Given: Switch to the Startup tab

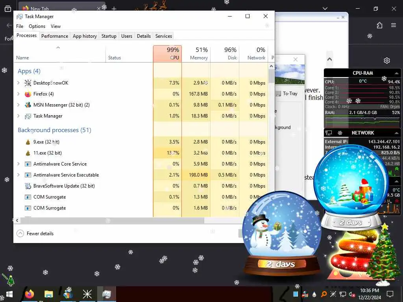Looking at the screenshot, I should (109, 36).
